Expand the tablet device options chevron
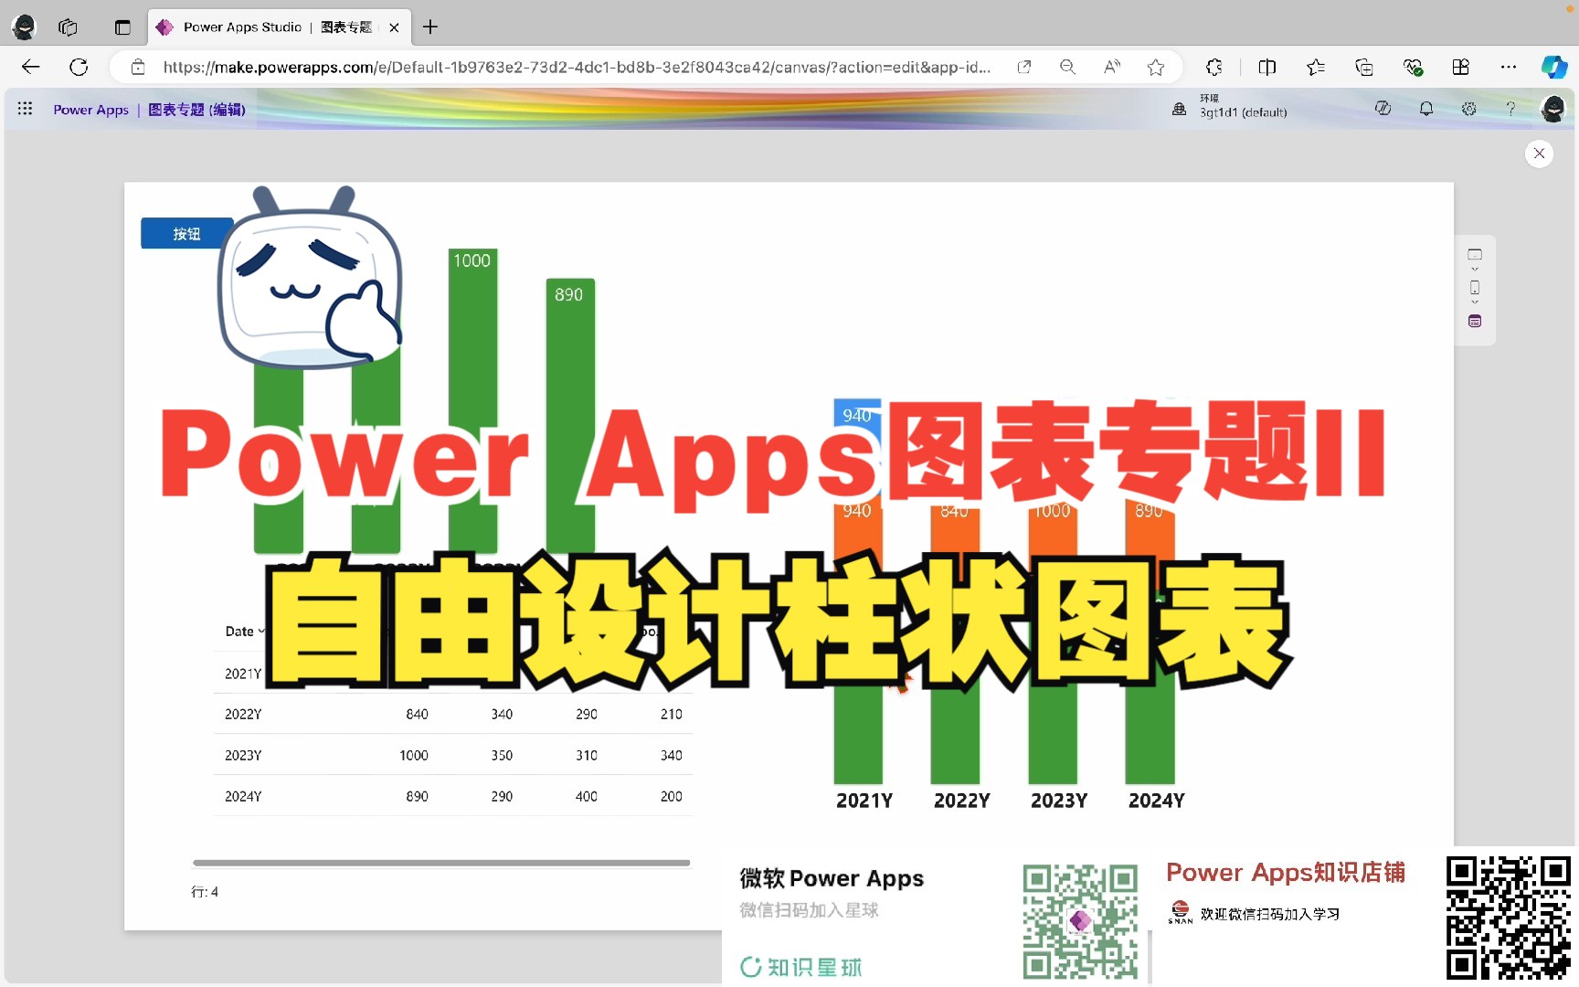Image resolution: width=1579 pixels, height=987 pixels. (1475, 270)
